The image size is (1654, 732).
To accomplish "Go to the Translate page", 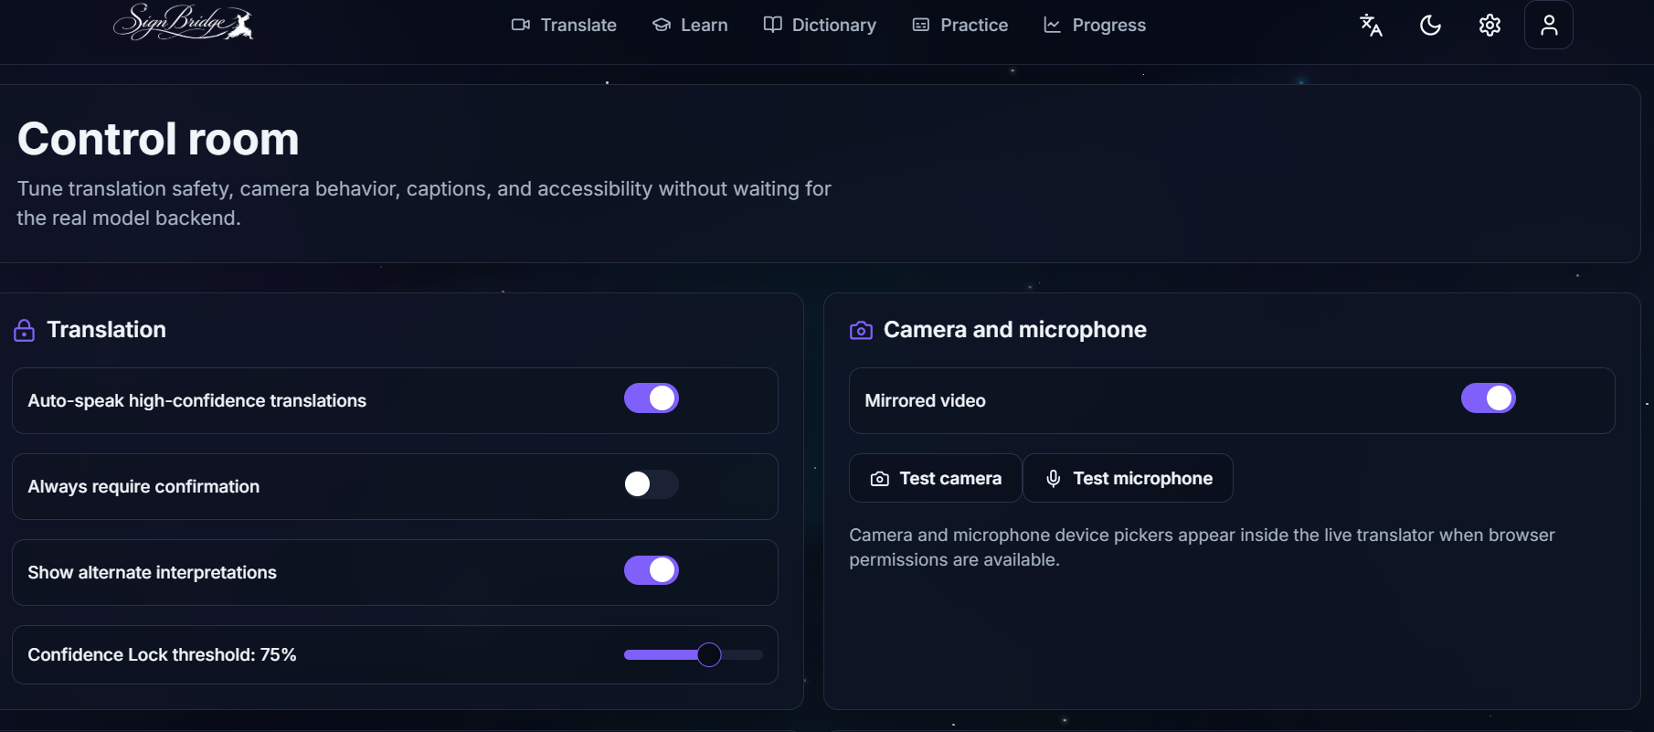I will [x=564, y=25].
